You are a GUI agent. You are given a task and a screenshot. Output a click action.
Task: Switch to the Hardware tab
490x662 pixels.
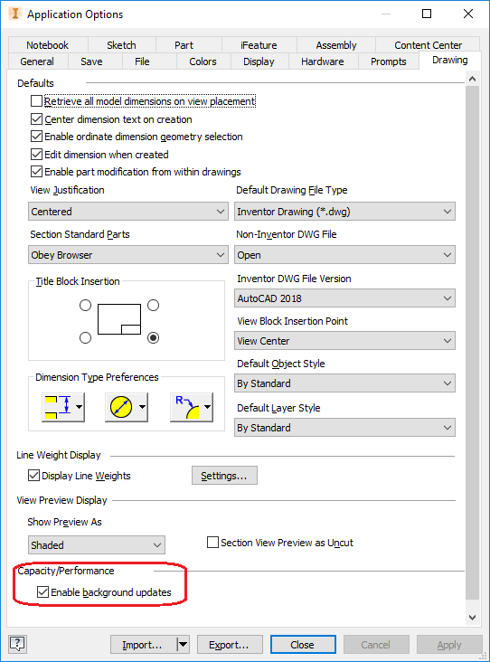(x=323, y=61)
